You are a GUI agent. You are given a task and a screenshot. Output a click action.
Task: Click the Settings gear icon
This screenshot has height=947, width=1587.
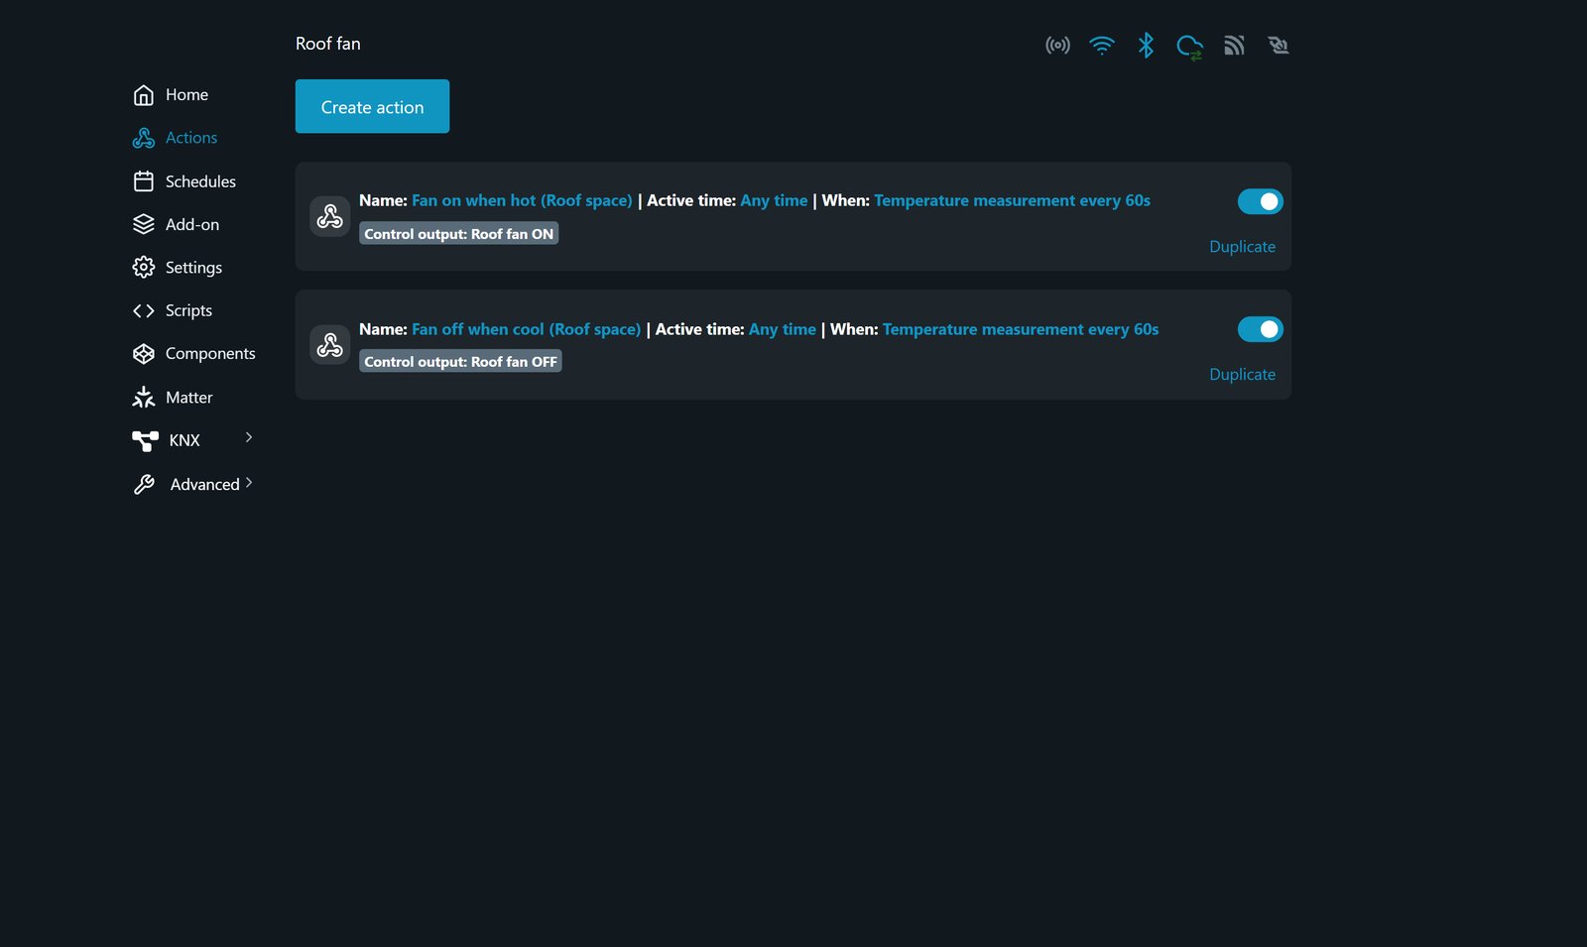144,268
